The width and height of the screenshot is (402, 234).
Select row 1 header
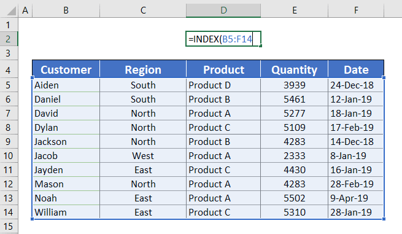9,25
